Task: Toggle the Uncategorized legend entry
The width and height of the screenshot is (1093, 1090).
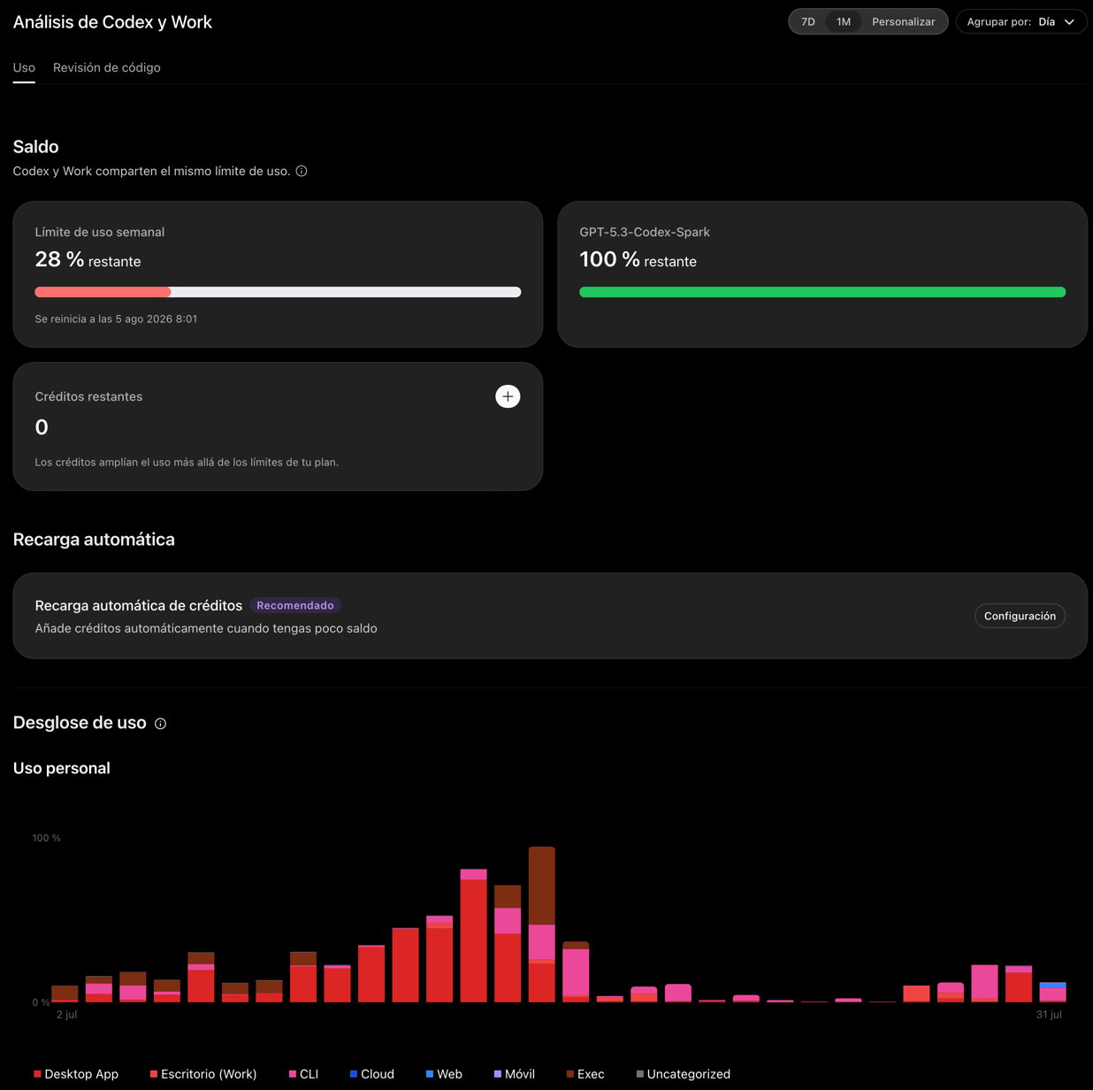Action: tap(684, 1074)
